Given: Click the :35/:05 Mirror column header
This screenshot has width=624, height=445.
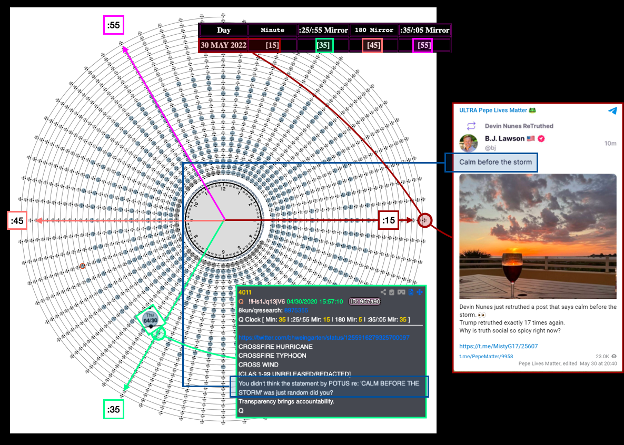Looking at the screenshot, I should click(424, 30).
